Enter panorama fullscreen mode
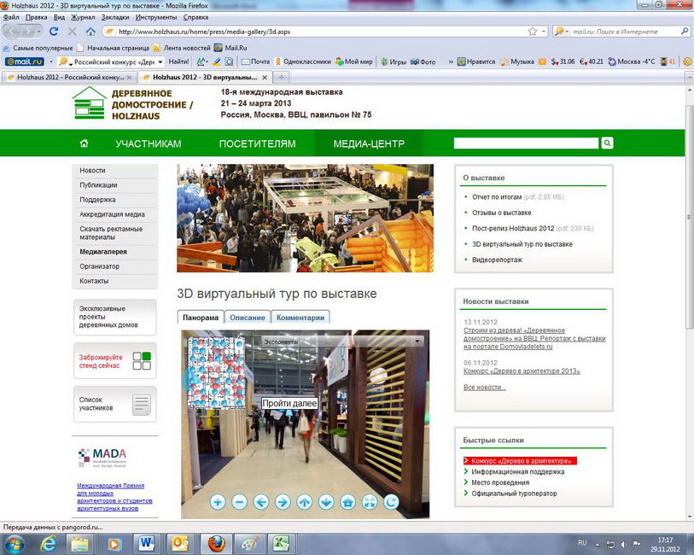This screenshot has width=694, height=555. (x=370, y=502)
